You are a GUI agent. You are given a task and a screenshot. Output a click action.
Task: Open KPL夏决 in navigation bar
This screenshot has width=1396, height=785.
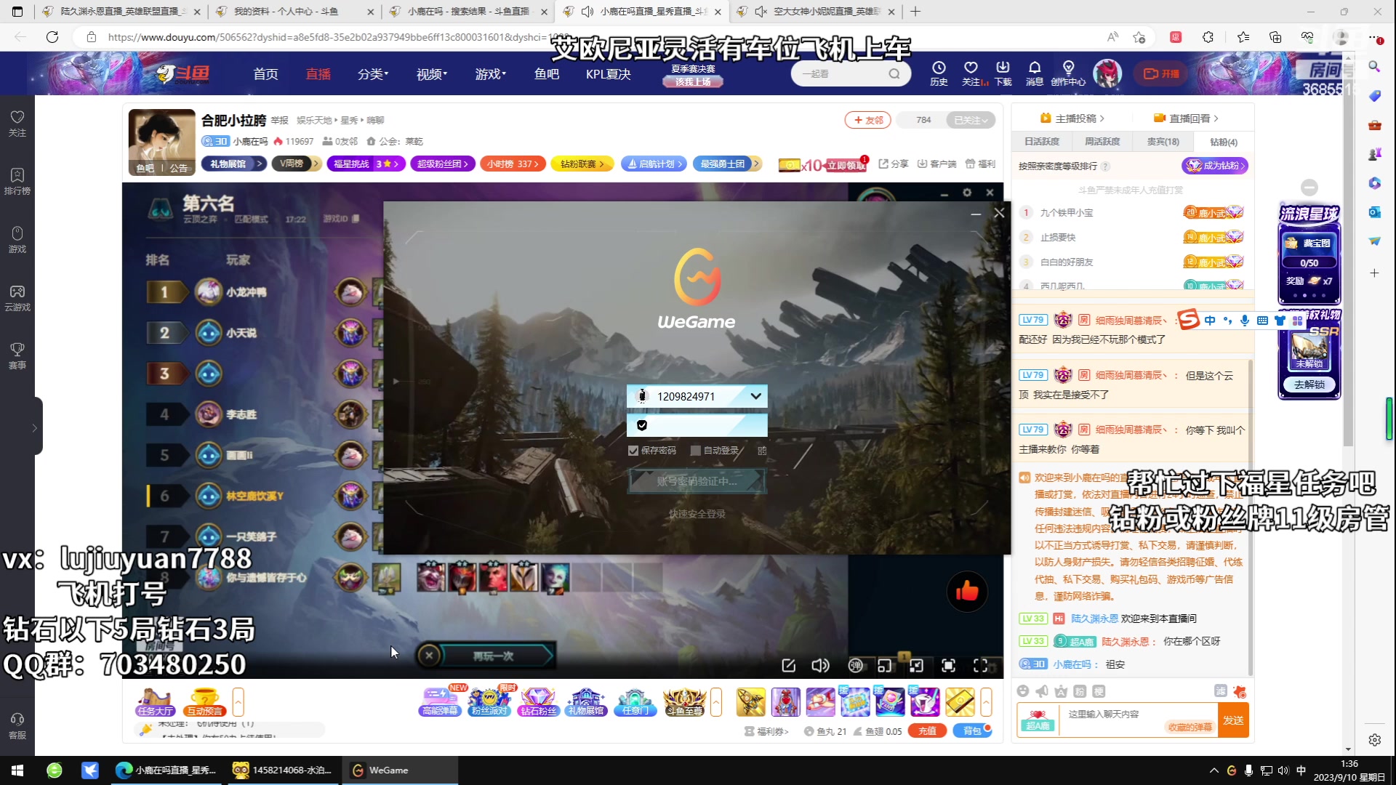(x=609, y=73)
